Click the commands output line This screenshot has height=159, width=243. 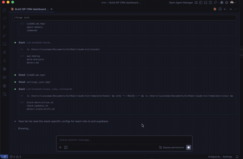pos(32,31)
